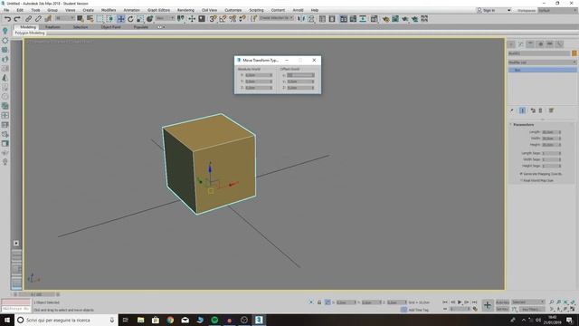The height and width of the screenshot is (326, 579).
Task: Expand the Modifier List dropdown
Action: click(542, 62)
